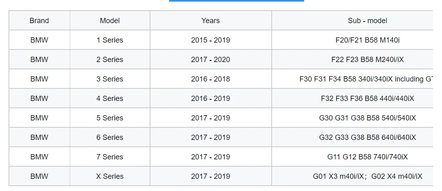The width and height of the screenshot is (442, 191).
Task: Select the X Series model cell
Action: pyautogui.click(x=110, y=176)
